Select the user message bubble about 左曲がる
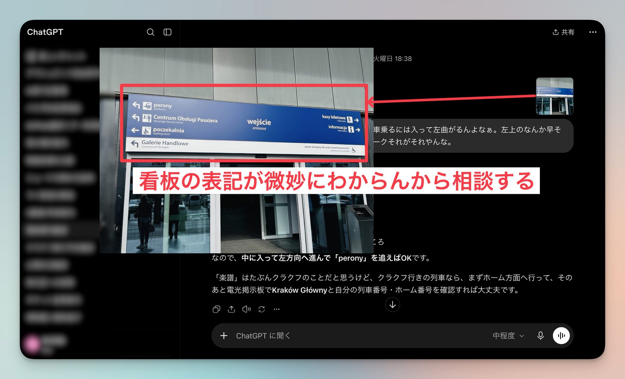 473,136
